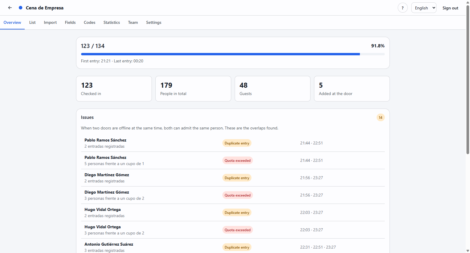Image resolution: width=470 pixels, height=253 pixels.
Task: Click the Cena de Empresa event title
Action: (x=45, y=8)
